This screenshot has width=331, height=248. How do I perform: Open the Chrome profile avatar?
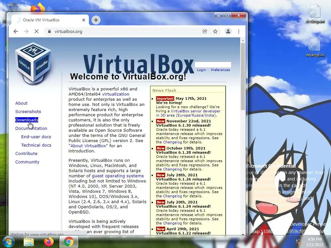[x=228, y=31]
